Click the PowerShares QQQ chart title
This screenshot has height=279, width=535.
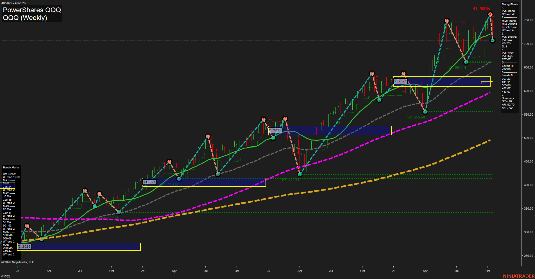[x=32, y=10]
